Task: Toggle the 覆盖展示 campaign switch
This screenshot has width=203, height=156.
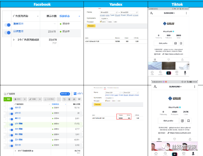Action: tap(7, 24)
